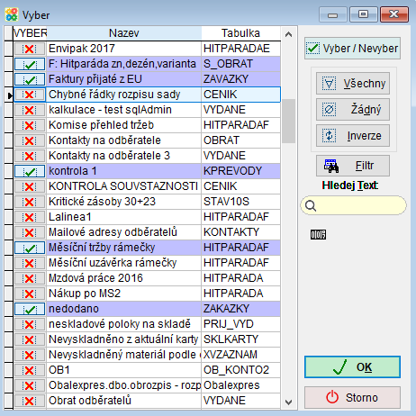416x416 pixels.
Task: Uncheck the nedodano row checkbox
Action: click(x=30, y=309)
